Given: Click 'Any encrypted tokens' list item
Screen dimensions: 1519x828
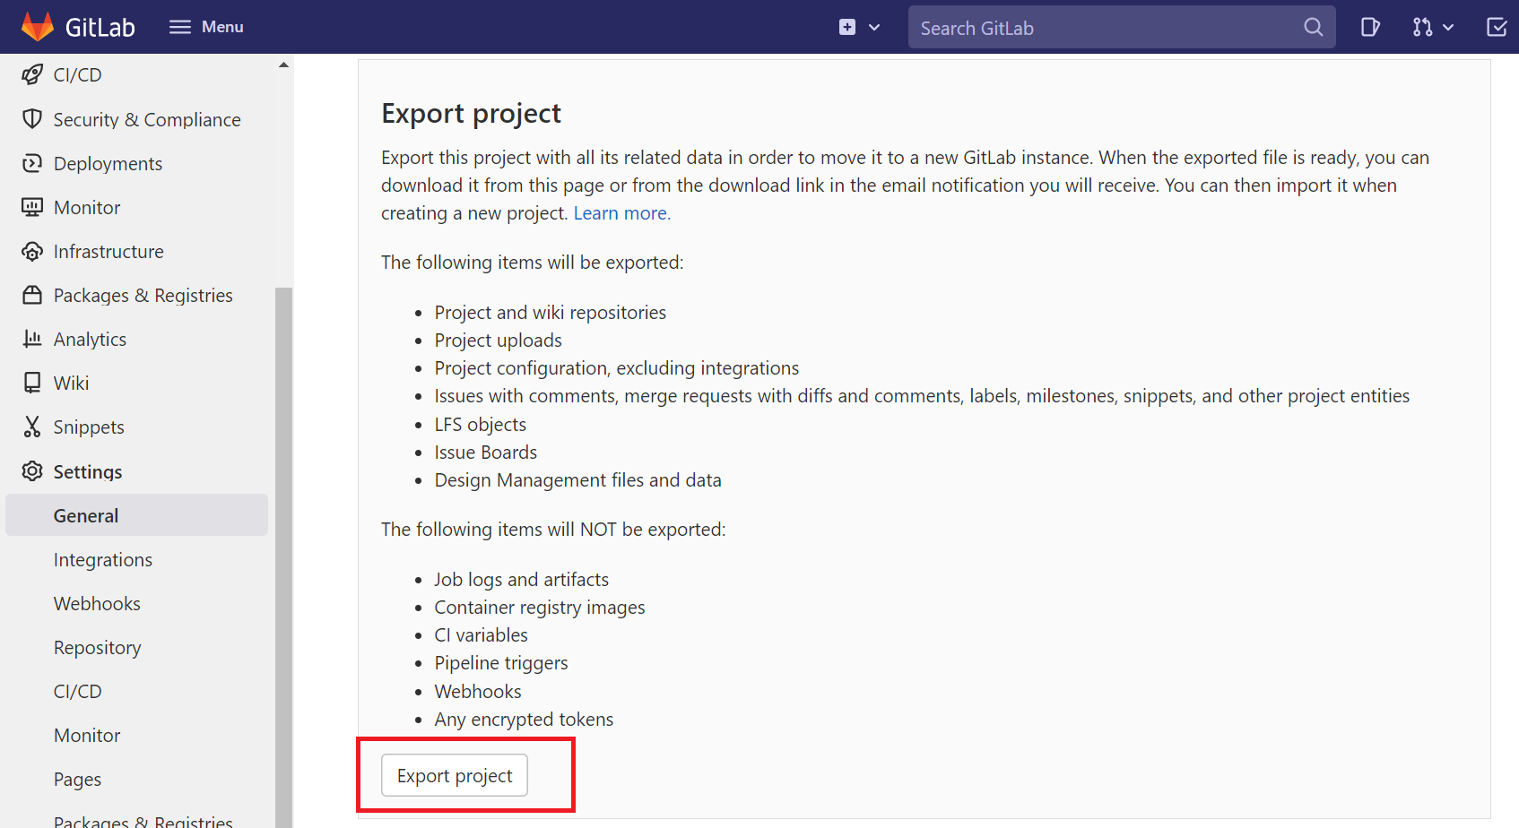Looking at the screenshot, I should 524,720.
